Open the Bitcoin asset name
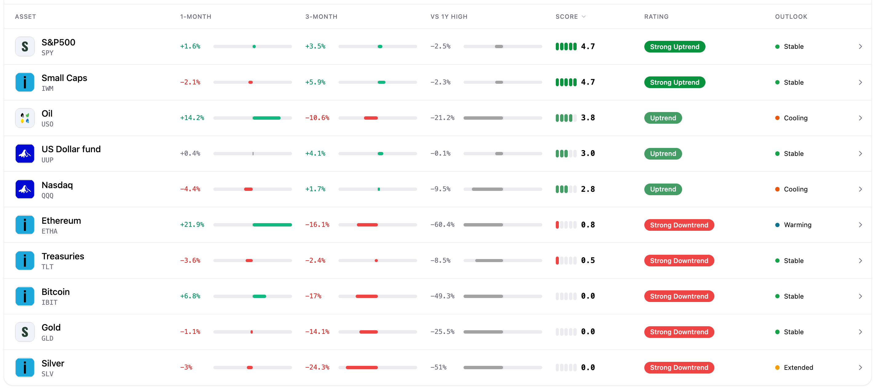The image size is (881, 391). (x=56, y=292)
